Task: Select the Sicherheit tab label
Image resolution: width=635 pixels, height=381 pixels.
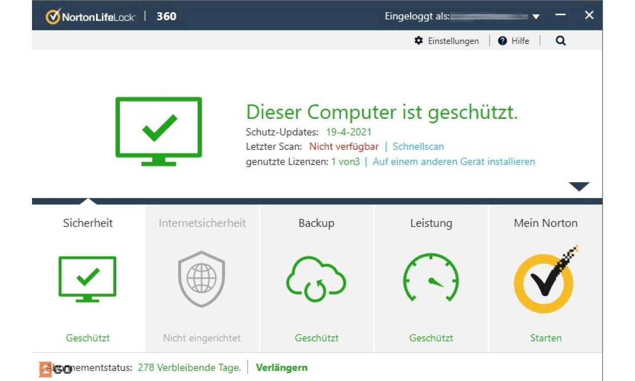Action: coord(88,223)
